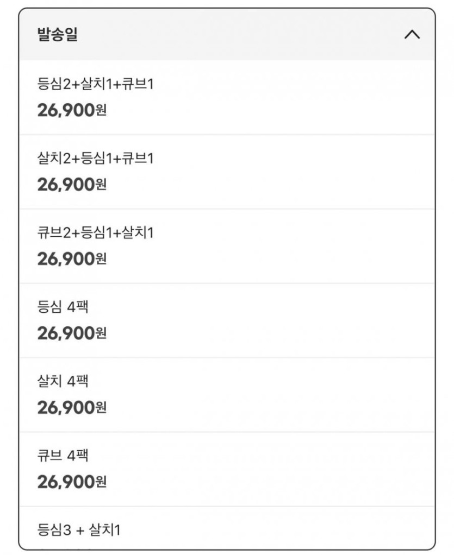This screenshot has width=454, height=555.
Task: Click the 26,900원 price under 등심 4팩
Action: (72, 333)
